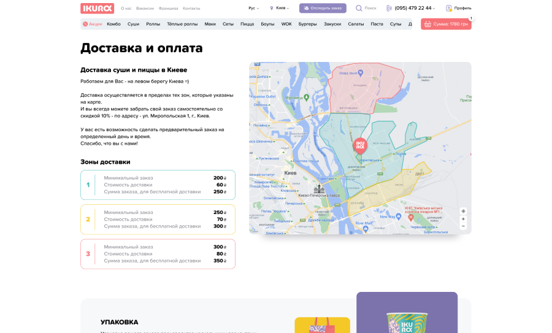The image size is (552, 333).
Task: Click the Профиль label
Action: tap(462, 8)
